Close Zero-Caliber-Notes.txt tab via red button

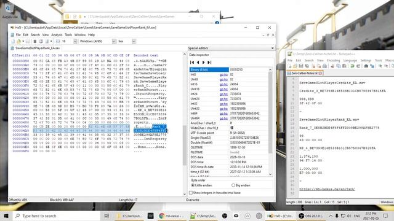[320, 73]
